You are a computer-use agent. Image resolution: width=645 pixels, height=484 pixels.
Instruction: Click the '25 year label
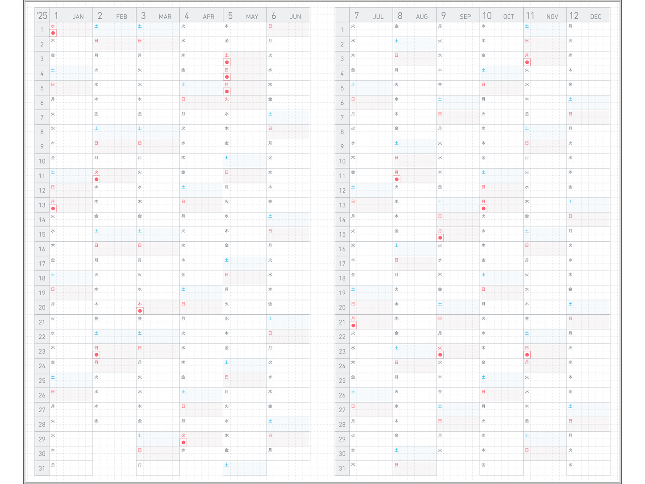pyautogui.click(x=42, y=16)
